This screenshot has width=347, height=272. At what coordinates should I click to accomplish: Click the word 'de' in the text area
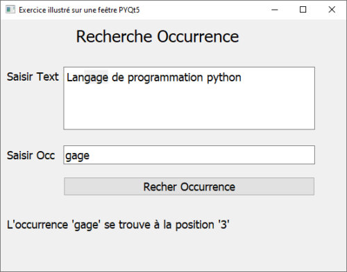pos(118,77)
